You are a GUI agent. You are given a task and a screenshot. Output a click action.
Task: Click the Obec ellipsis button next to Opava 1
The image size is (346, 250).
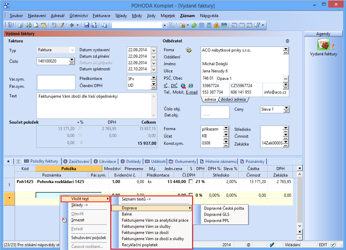286,79
